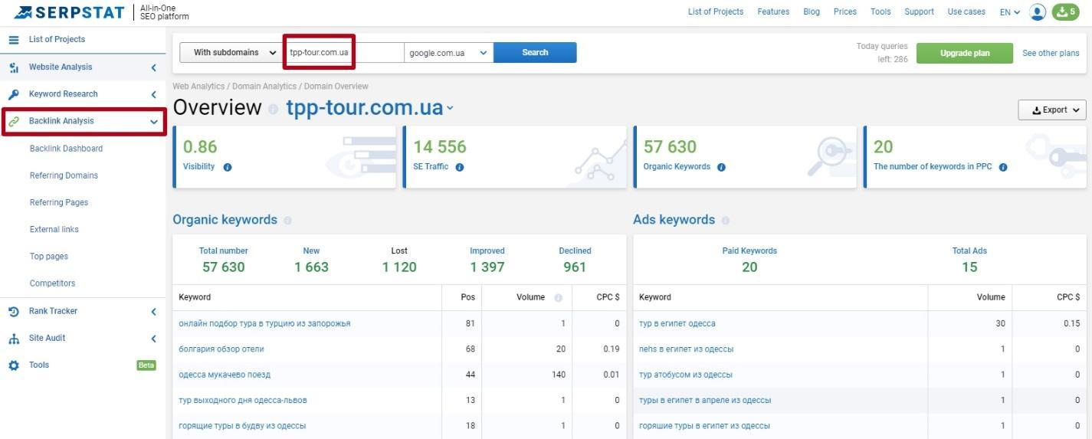The width and height of the screenshot is (1092, 439).
Task: Open keyword 'болгария обзор отели'
Action: [221, 349]
